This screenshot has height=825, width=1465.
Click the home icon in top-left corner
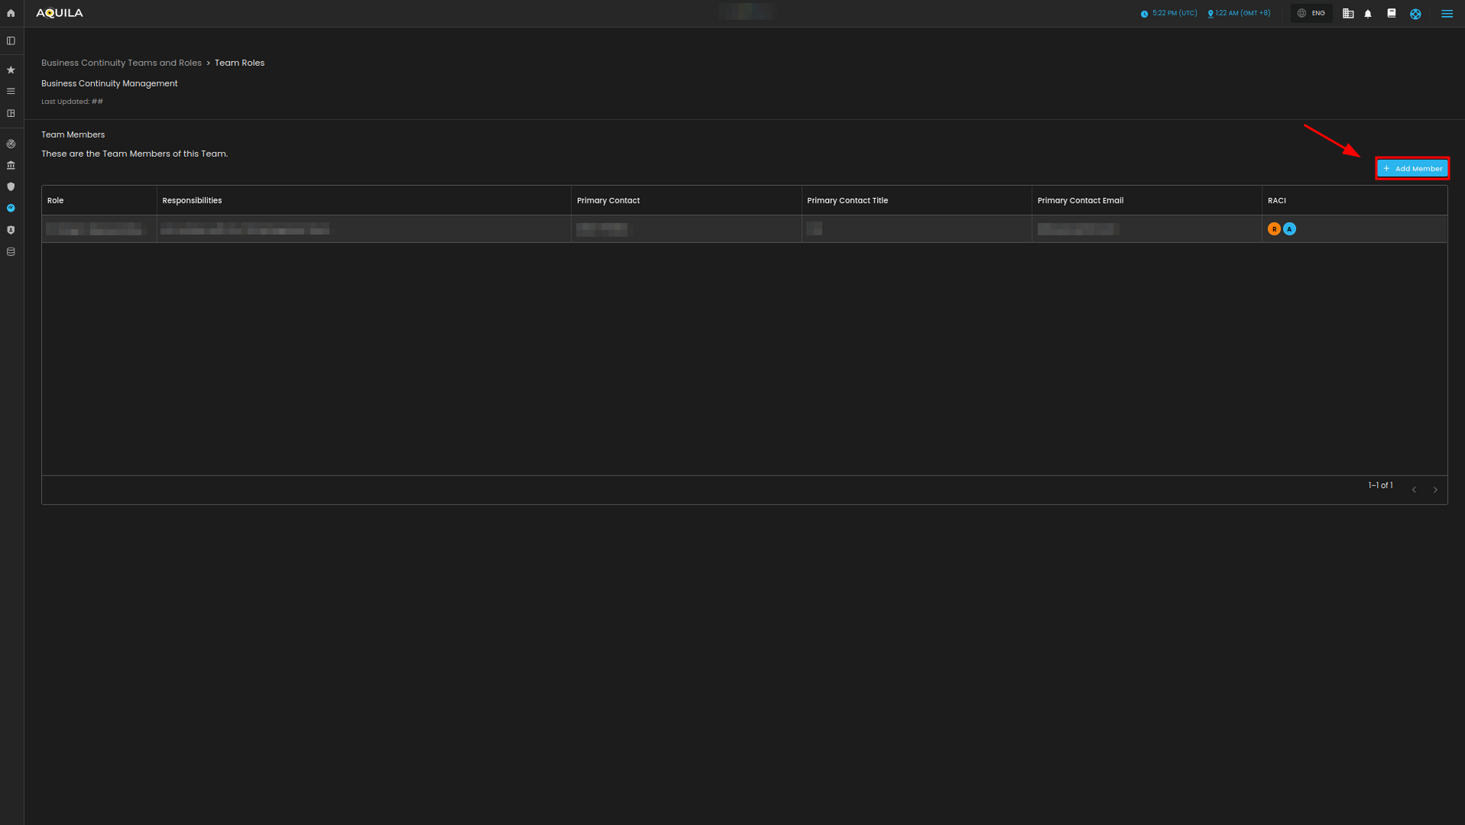point(11,13)
